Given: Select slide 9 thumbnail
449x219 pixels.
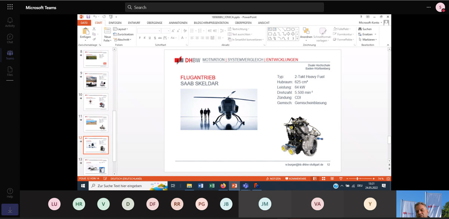Looking at the screenshot, I should [96, 80].
